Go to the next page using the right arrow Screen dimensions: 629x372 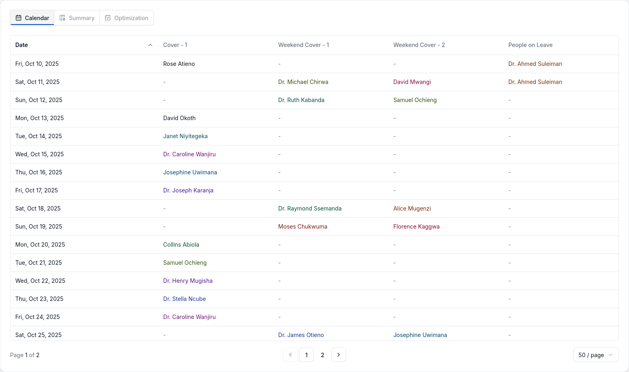338,355
